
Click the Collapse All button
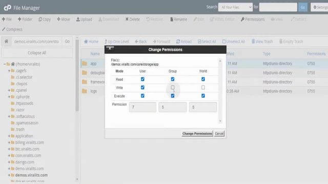[37, 53]
